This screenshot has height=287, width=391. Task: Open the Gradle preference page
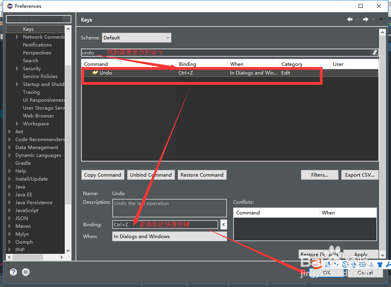(23, 163)
